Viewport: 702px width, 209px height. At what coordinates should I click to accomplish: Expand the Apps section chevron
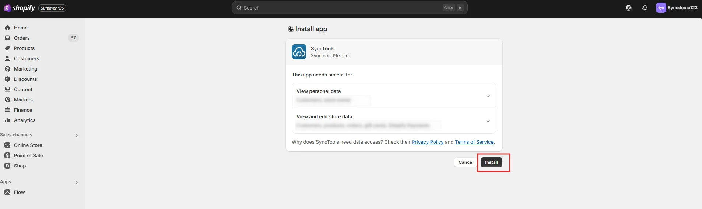(x=77, y=182)
